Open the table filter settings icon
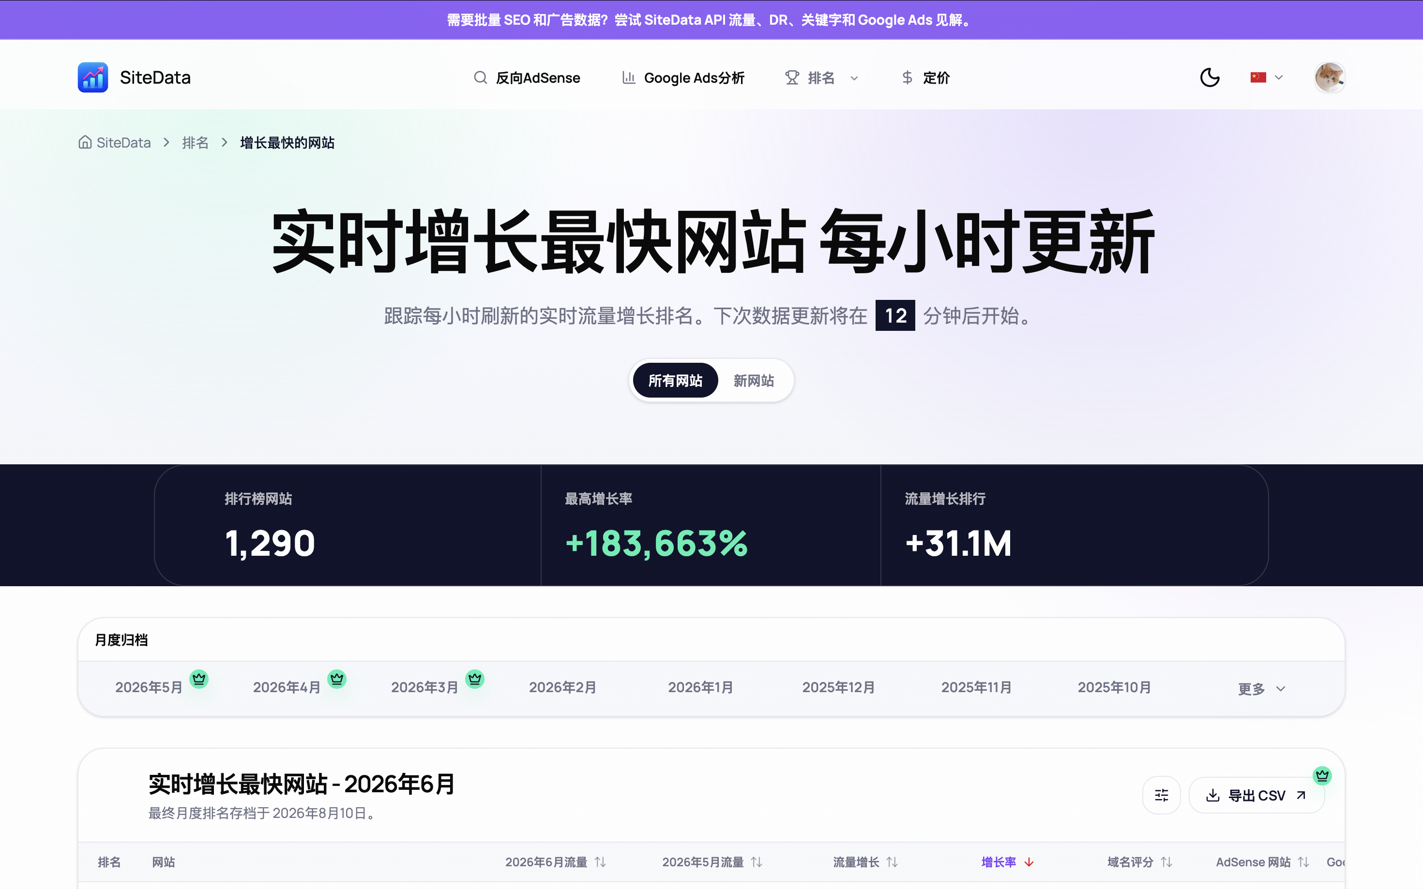The width and height of the screenshot is (1423, 889). tap(1161, 796)
